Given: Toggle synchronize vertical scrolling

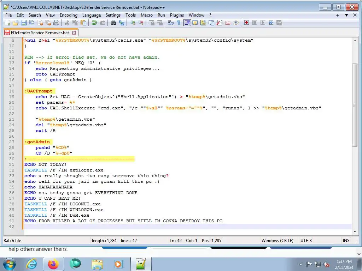Looking at the screenshot, I should 151,23.
